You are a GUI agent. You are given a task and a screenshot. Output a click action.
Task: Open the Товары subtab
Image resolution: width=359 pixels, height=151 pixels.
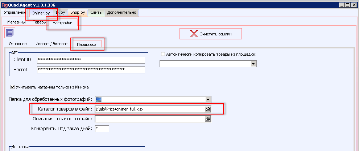[39, 22]
